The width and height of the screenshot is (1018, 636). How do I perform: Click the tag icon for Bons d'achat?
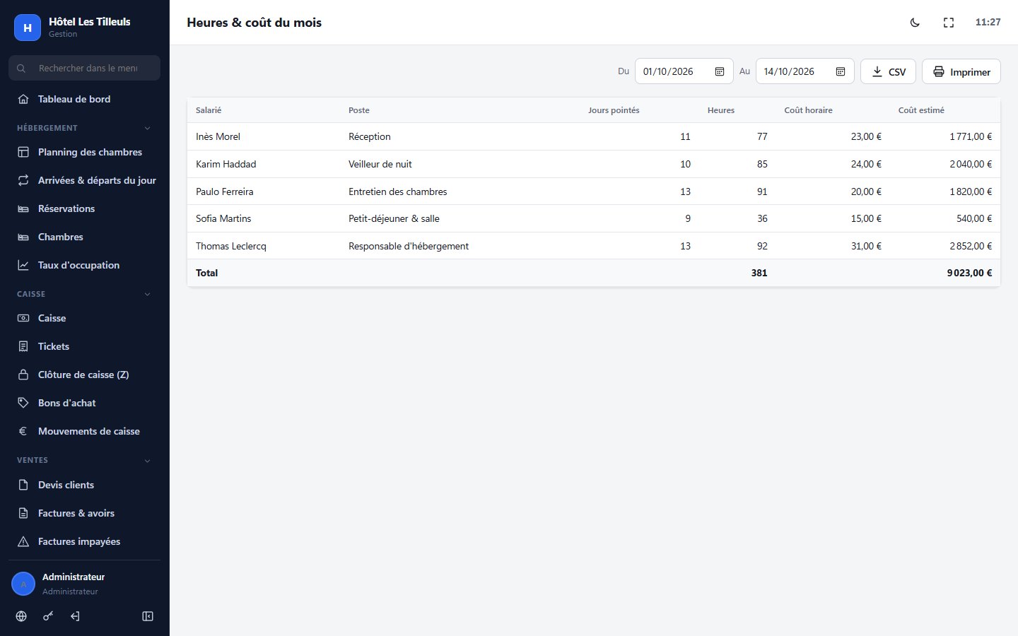pos(23,403)
